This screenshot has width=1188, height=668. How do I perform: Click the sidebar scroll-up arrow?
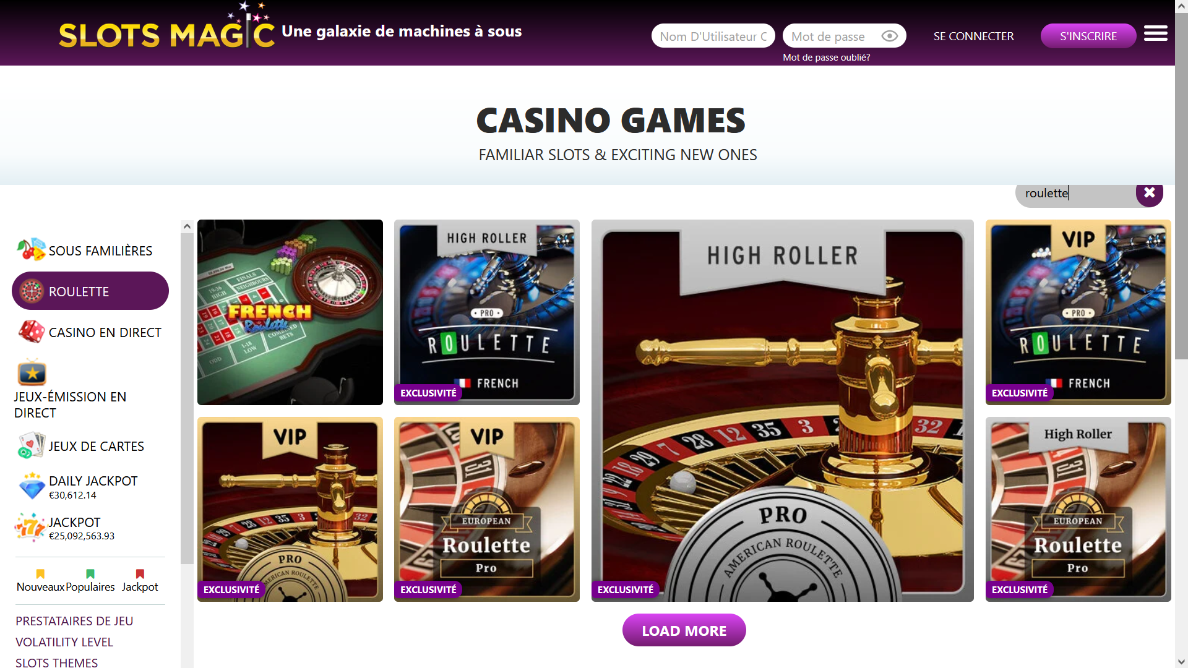(187, 226)
